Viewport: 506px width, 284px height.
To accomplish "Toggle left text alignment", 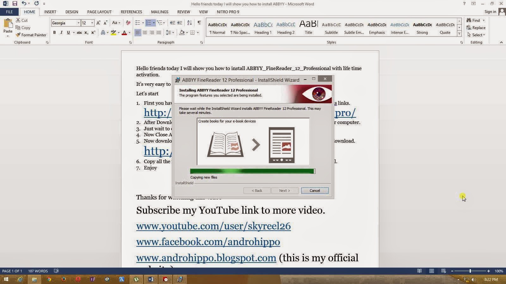I will tap(138, 33).
